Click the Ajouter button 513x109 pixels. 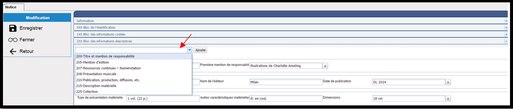coord(200,50)
